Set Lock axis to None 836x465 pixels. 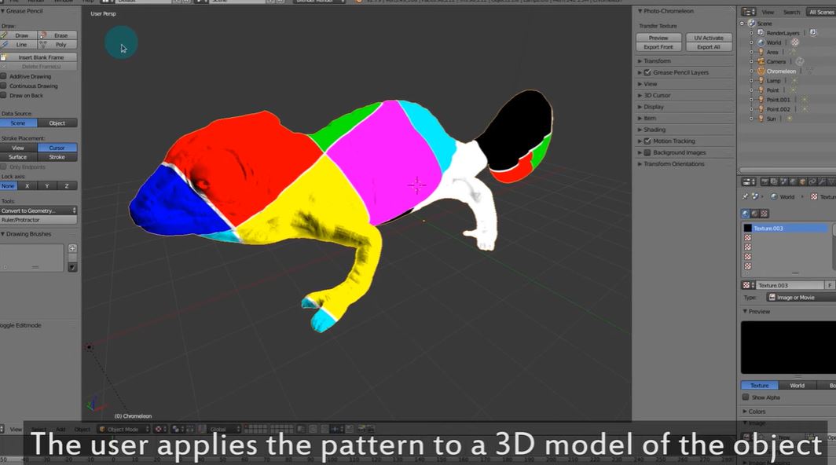(x=9, y=185)
